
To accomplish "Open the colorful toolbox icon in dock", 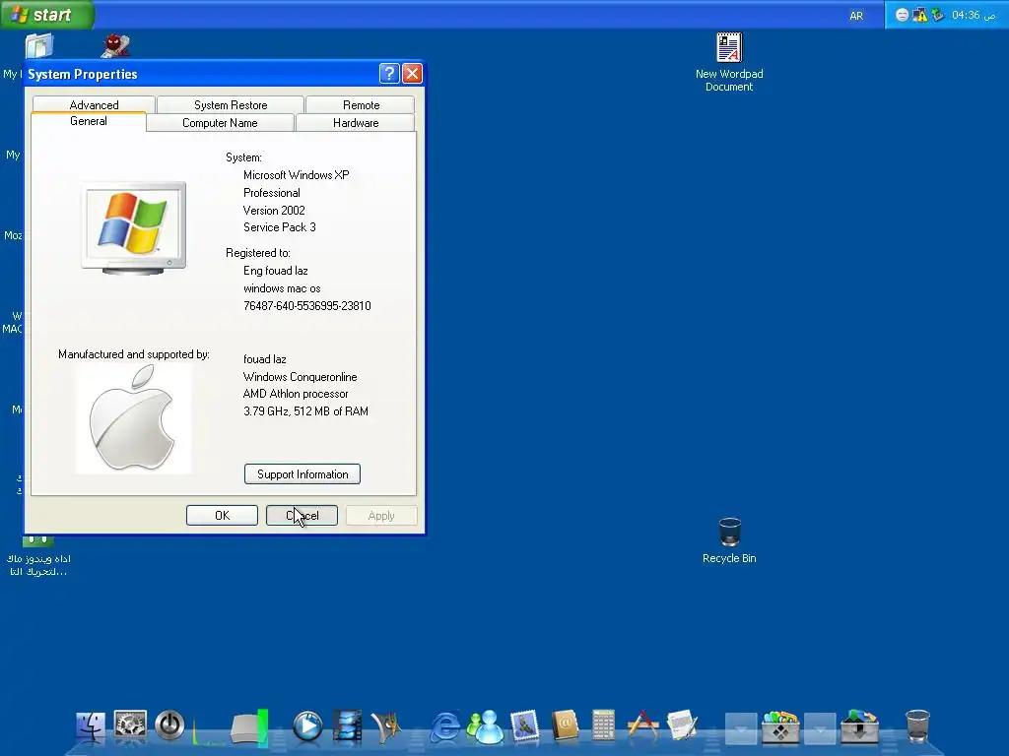I will pos(780,726).
